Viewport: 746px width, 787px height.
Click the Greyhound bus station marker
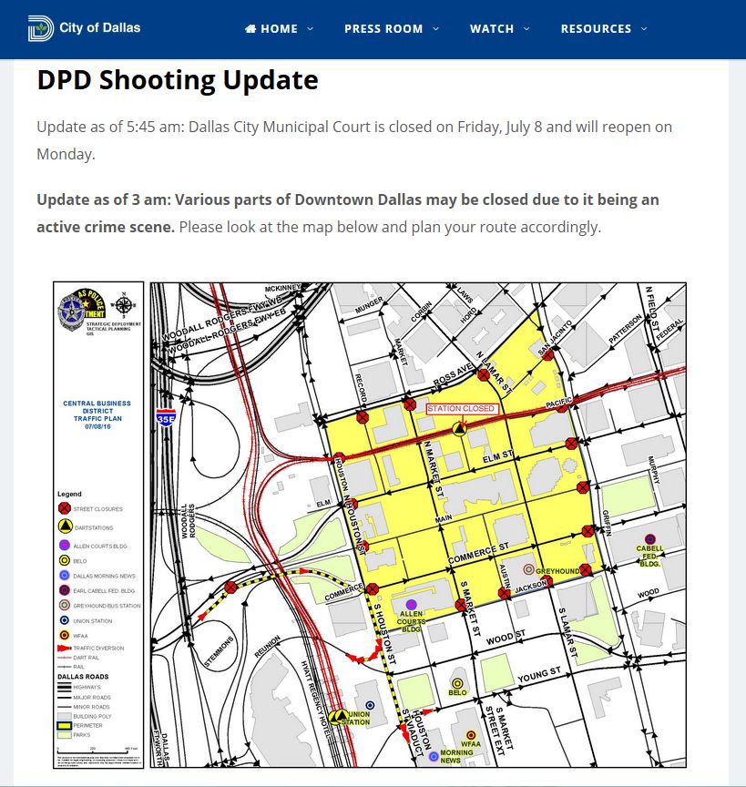tap(528, 569)
